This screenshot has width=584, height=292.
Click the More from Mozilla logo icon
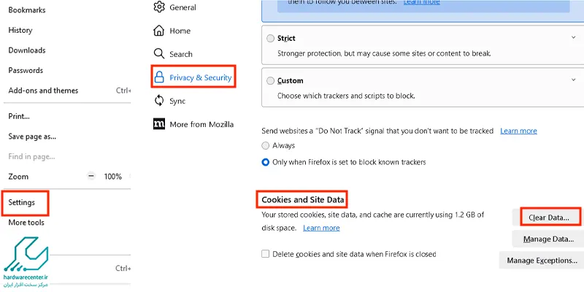(159, 124)
